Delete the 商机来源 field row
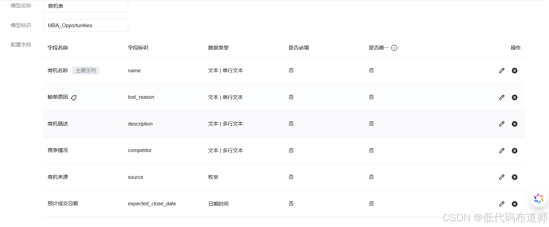 (515, 177)
